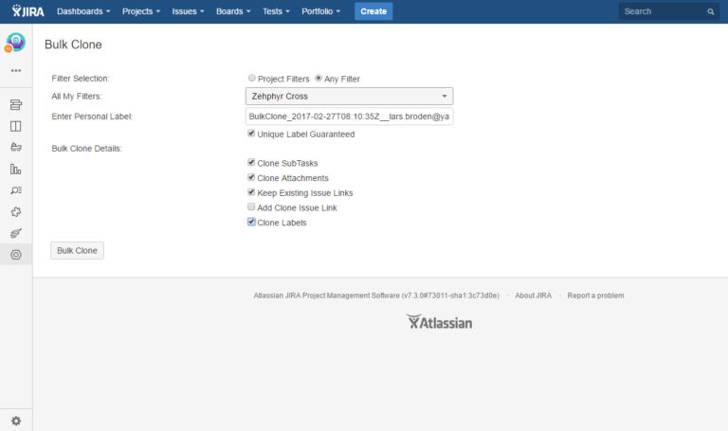Open the sidebar ellipsis more menu

click(16, 70)
